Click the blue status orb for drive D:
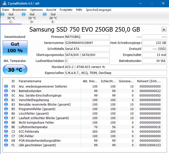This screenshot has width=169, height=154. coord(24,14)
